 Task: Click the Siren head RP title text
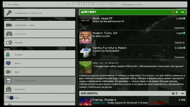pos(102,18)
